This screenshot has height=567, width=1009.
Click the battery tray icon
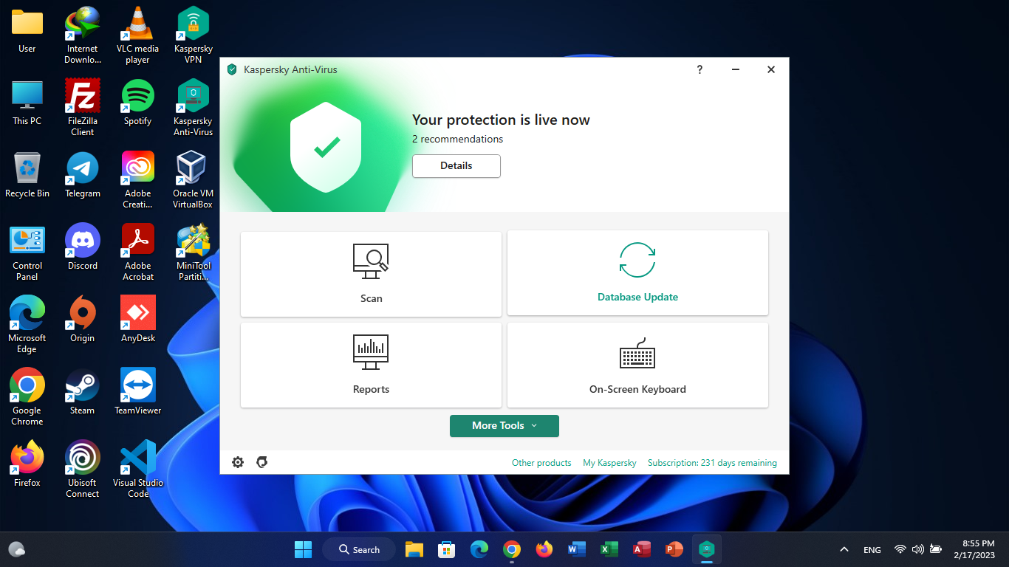tap(936, 549)
